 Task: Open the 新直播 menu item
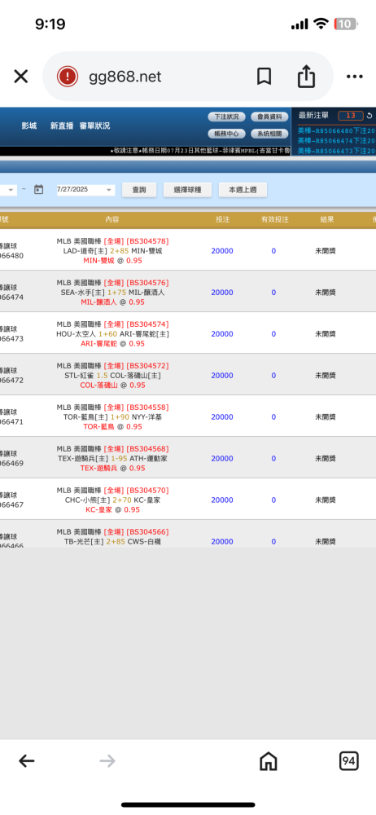(x=62, y=126)
